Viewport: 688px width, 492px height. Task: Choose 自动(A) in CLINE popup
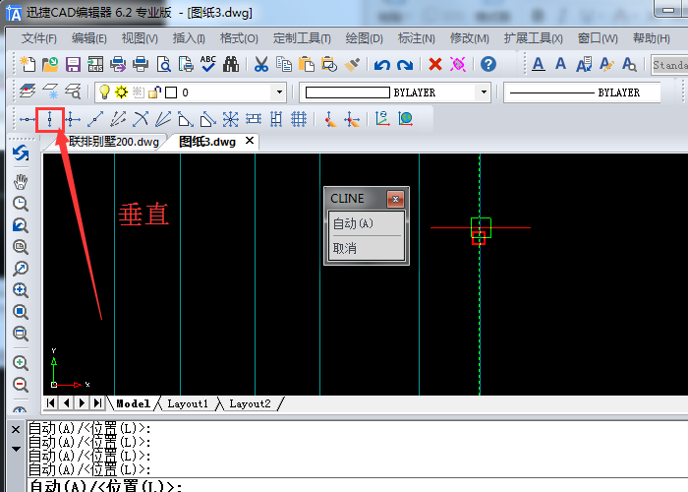pyautogui.click(x=366, y=224)
